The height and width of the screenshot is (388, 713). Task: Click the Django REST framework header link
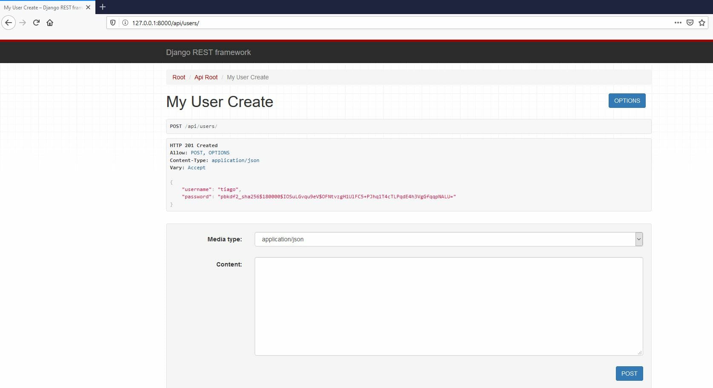point(208,52)
